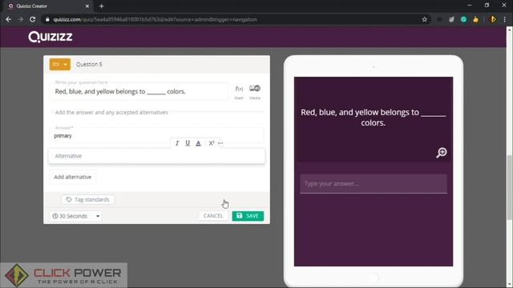Open the question type dropdown
Screen dimensions: 513x288
60,64
